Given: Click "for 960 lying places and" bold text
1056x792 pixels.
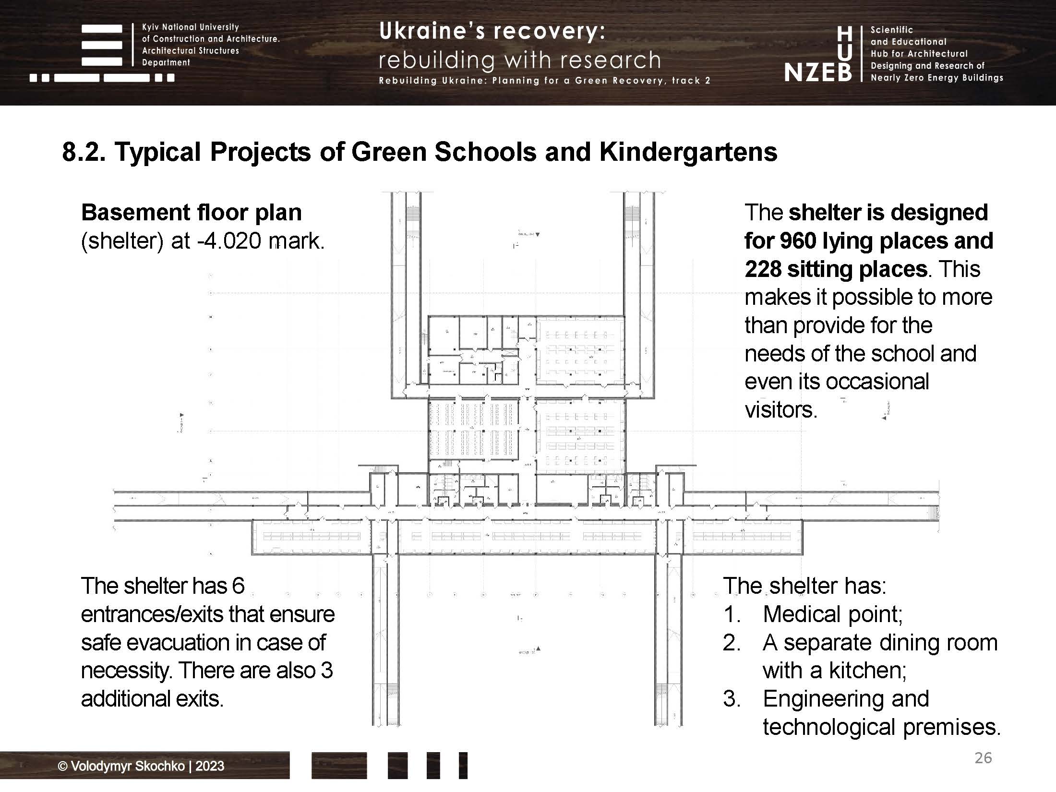Looking at the screenshot, I should click(x=869, y=241).
